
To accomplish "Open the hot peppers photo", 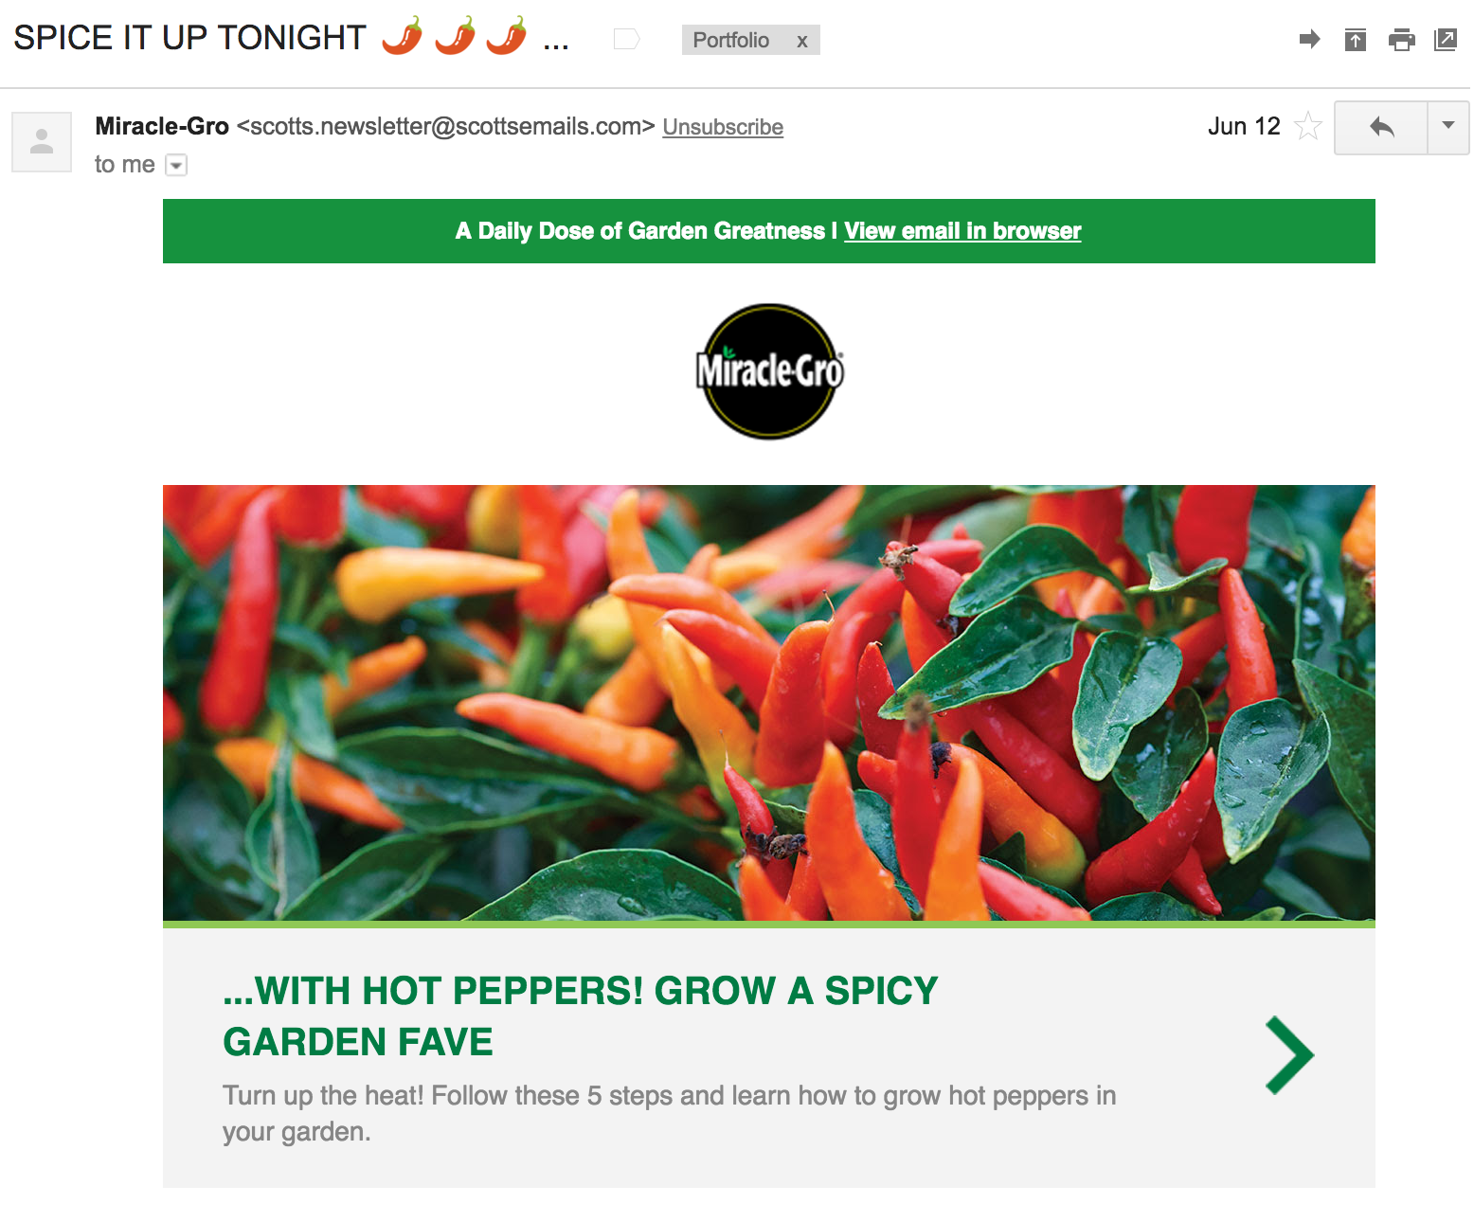I will click(x=769, y=703).
